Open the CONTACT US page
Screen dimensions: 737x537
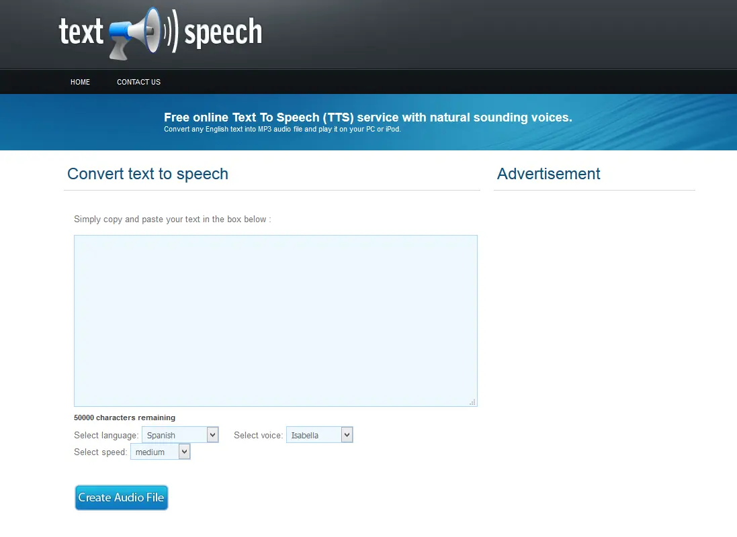pos(138,82)
